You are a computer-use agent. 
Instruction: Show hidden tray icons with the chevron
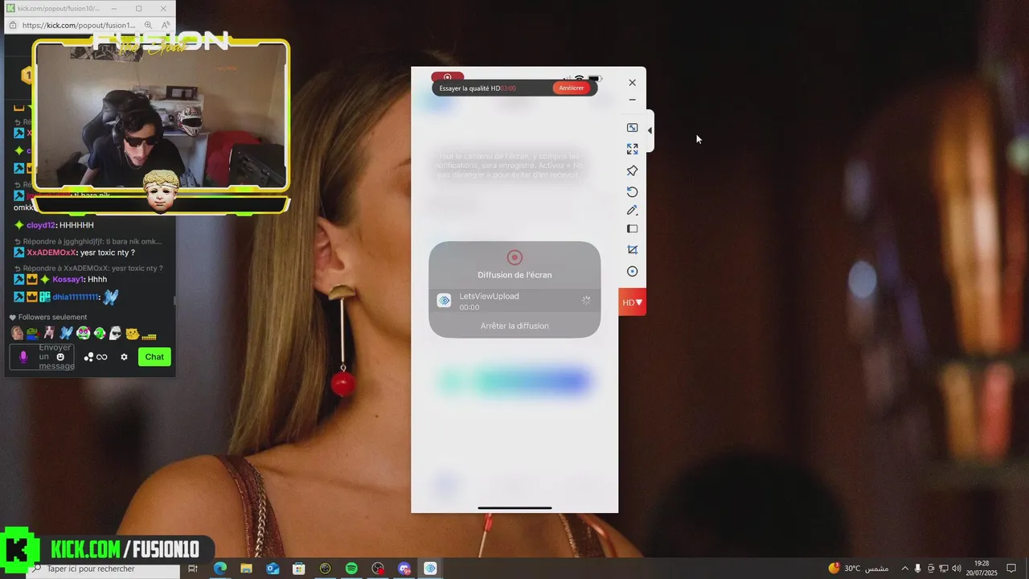tap(905, 569)
